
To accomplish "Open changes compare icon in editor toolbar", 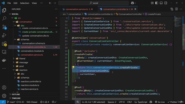I will pyautogui.click(x=172, y=9).
